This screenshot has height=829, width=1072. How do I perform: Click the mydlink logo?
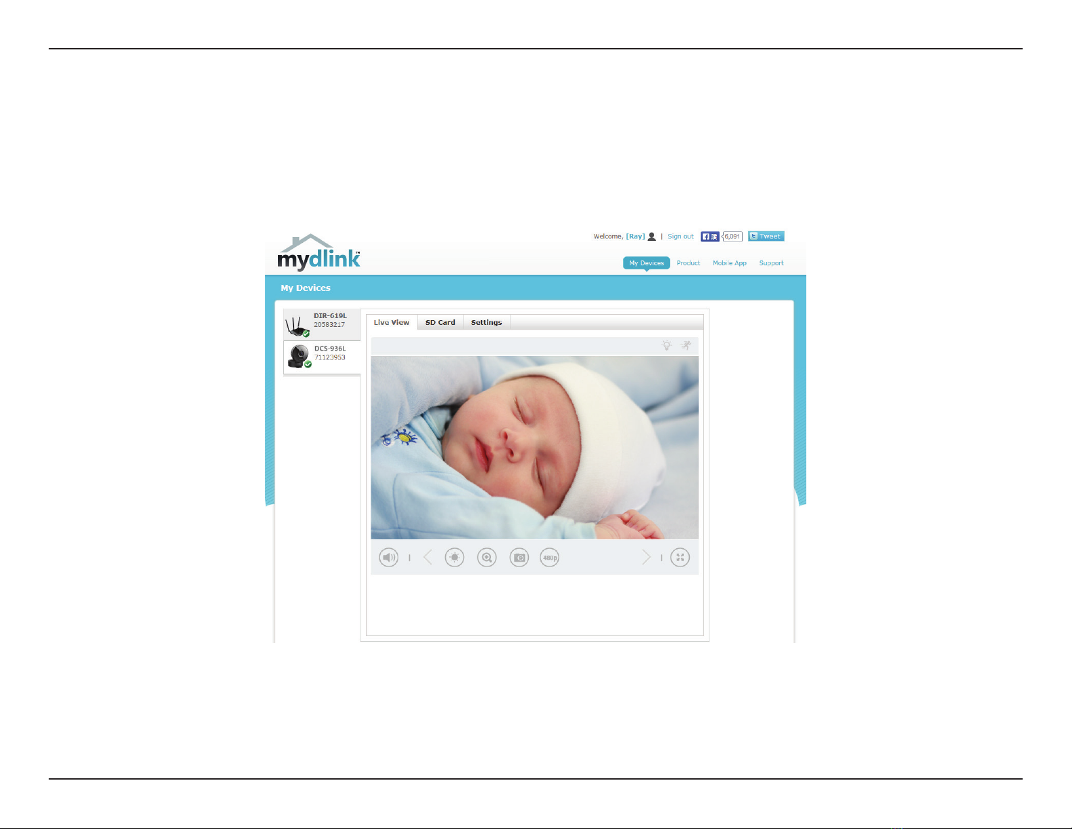319,252
